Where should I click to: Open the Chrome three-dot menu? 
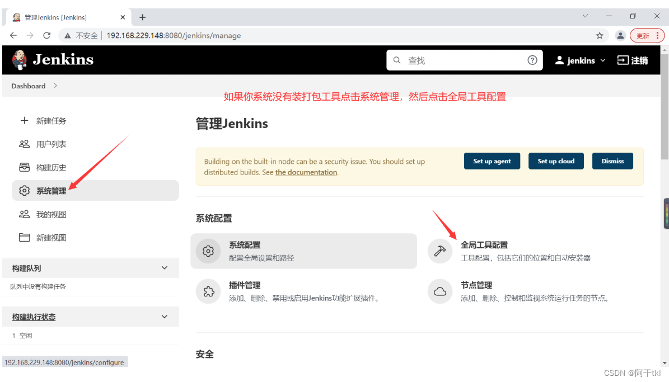657,36
